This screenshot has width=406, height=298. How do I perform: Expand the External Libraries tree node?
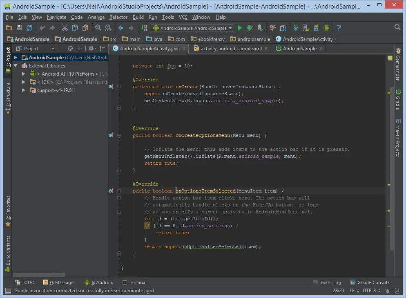pyautogui.click(x=16, y=66)
